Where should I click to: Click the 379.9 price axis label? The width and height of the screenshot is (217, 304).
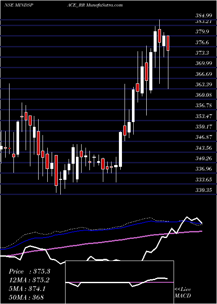click(202, 31)
